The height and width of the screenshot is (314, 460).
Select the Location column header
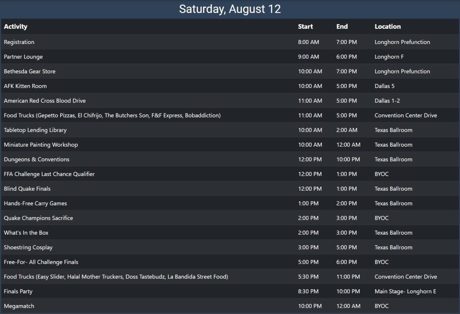click(388, 26)
